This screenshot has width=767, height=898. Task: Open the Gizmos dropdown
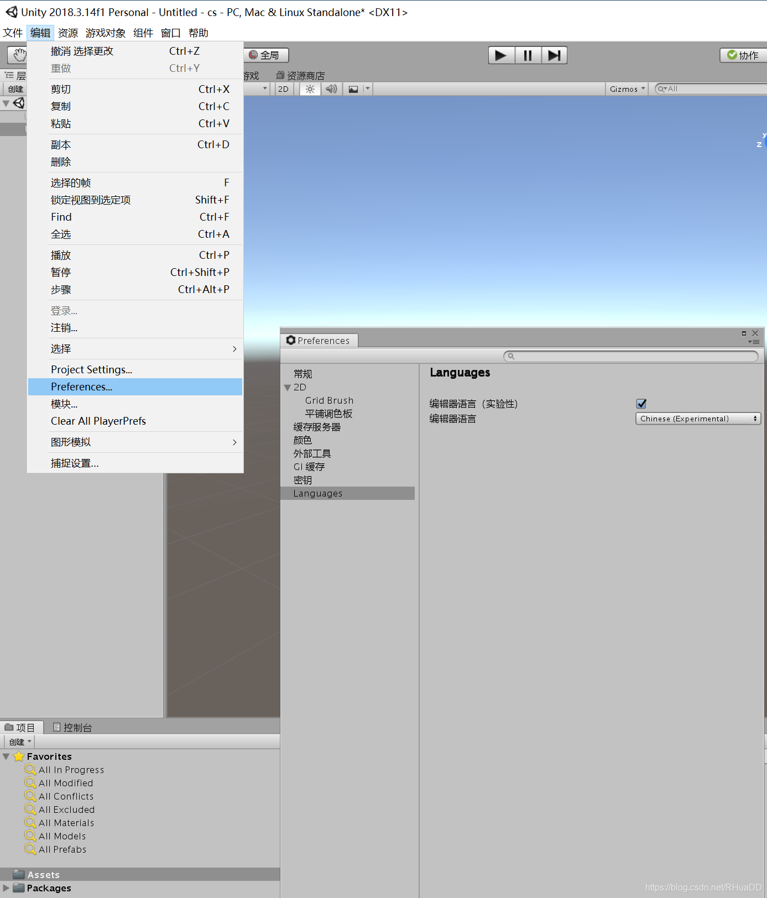(627, 89)
